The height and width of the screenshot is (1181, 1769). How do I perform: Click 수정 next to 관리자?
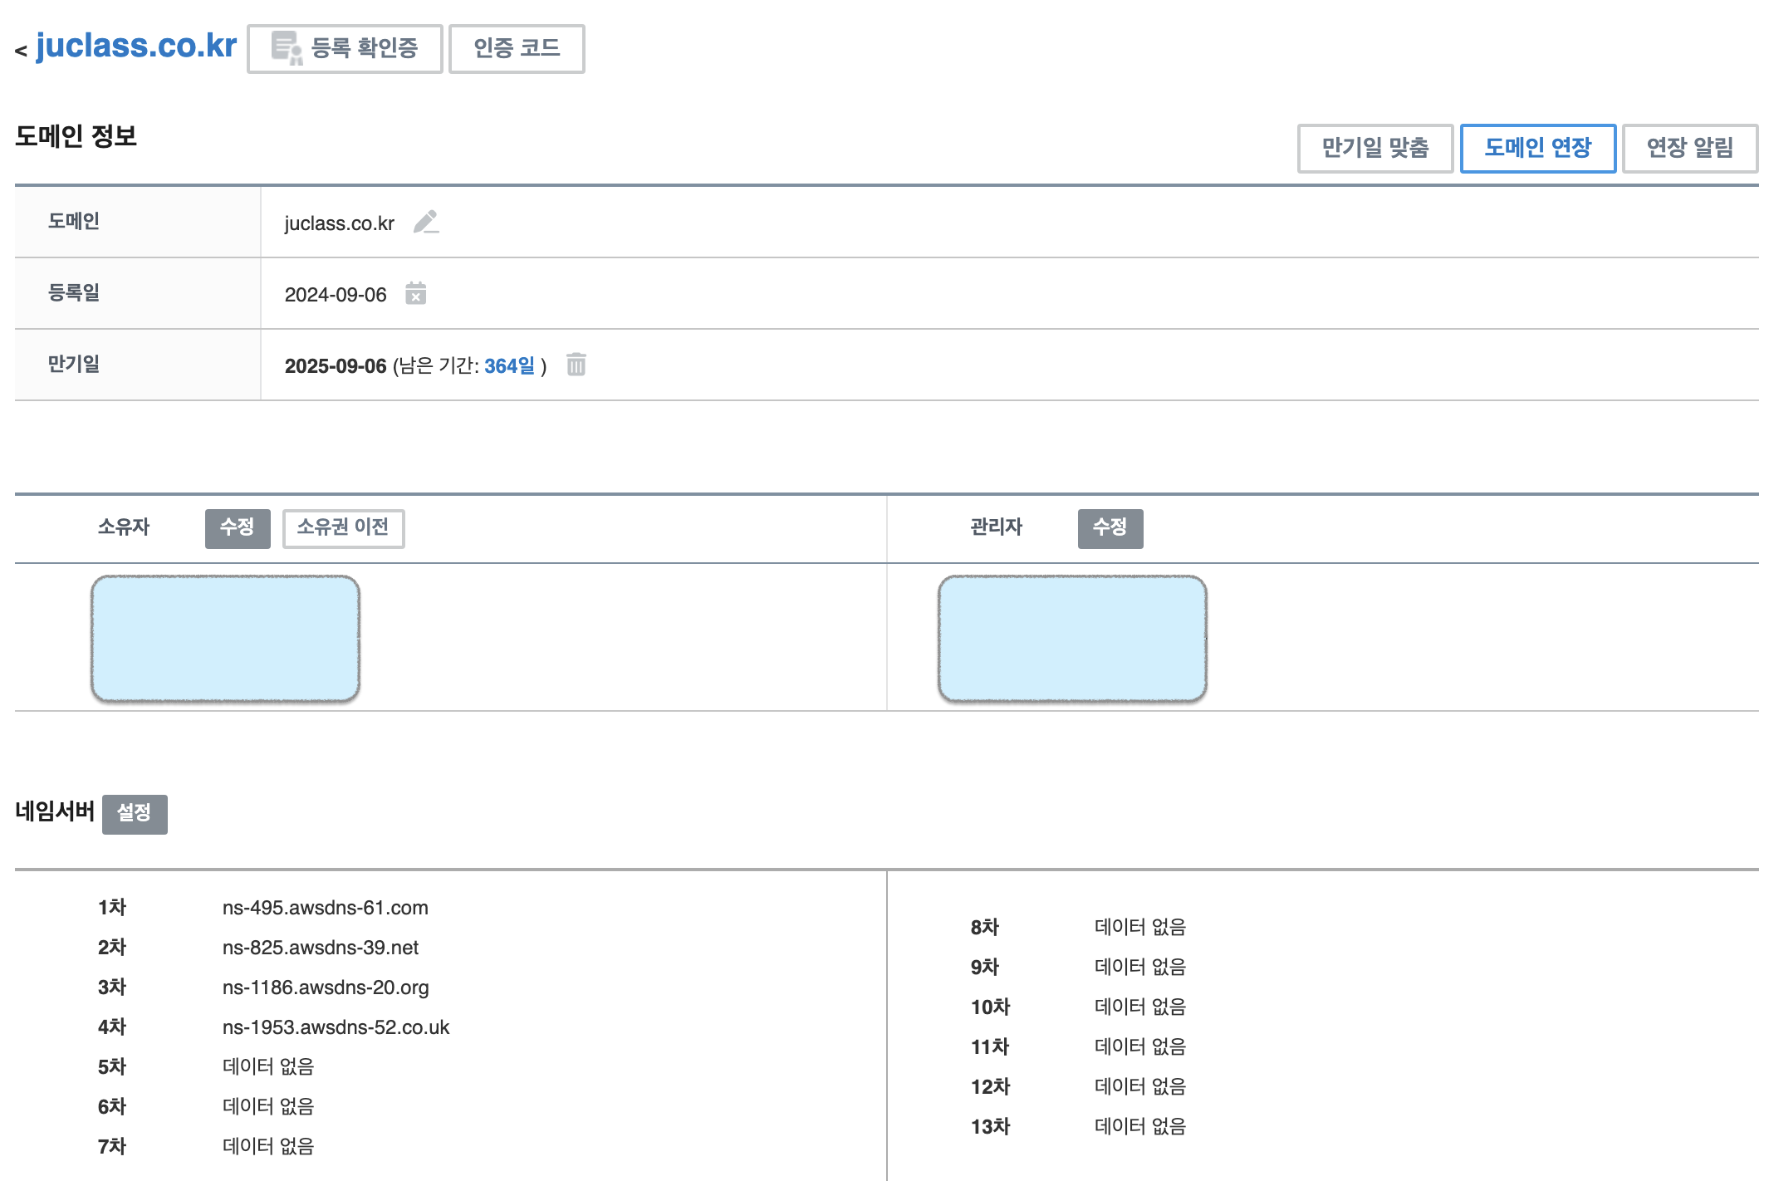(1110, 527)
